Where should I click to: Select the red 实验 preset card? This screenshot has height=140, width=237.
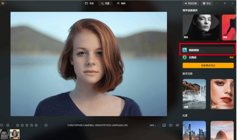(229, 27)
